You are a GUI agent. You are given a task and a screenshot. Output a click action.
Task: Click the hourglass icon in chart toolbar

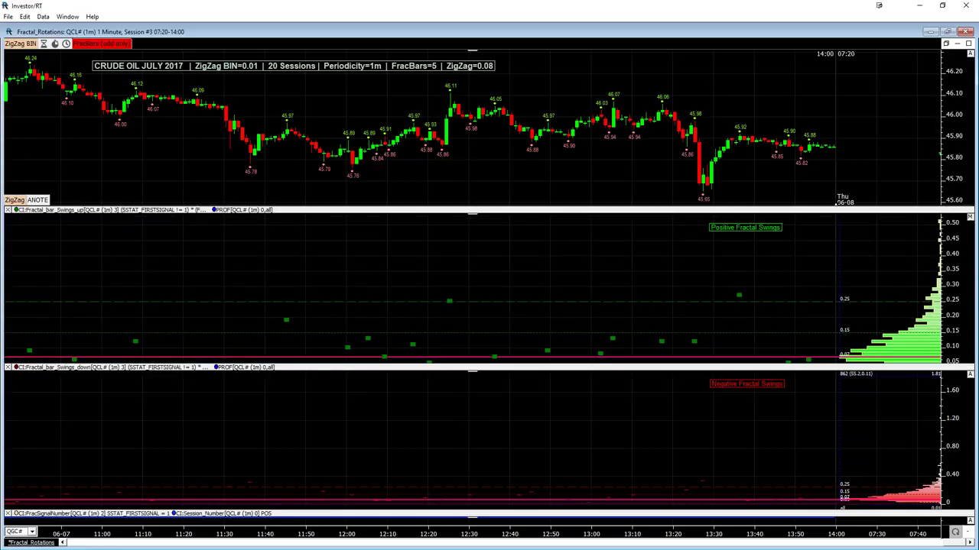44,44
